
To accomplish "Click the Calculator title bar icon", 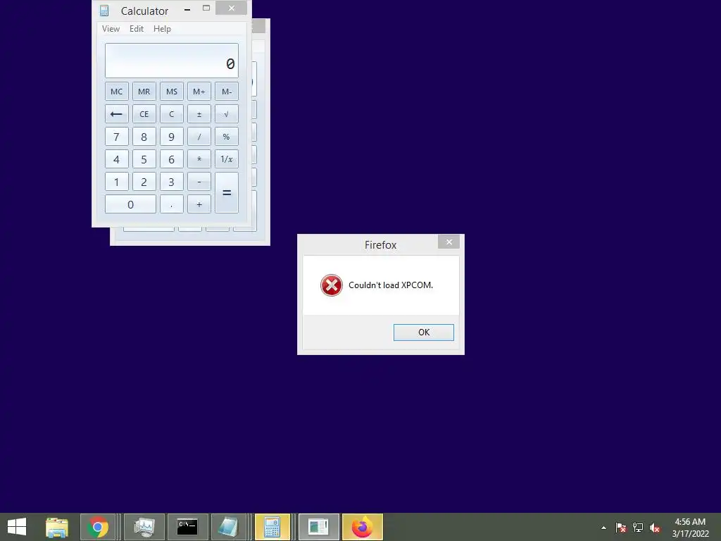I will point(104,10).
